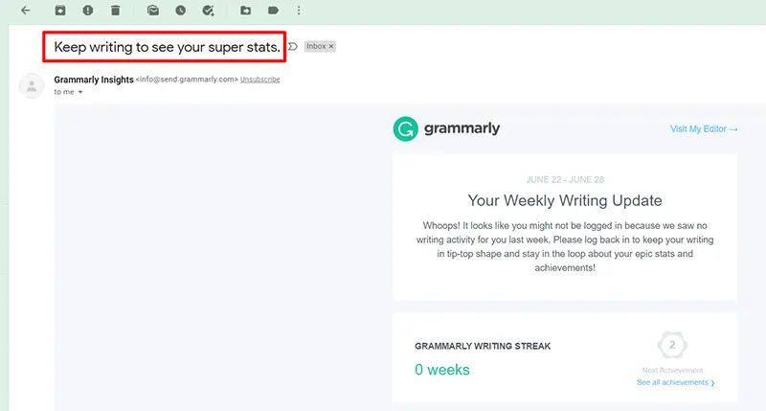This screenshot has width=766, height=411.
Task: Delete this email with trash icon
Action: (116, 11)
